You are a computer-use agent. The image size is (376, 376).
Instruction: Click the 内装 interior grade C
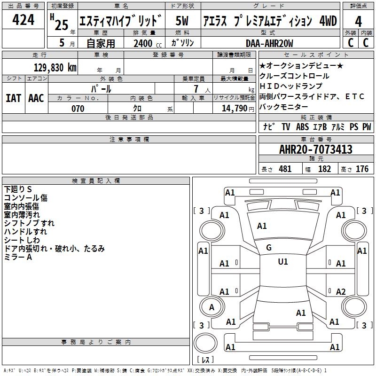coord(366,43)
